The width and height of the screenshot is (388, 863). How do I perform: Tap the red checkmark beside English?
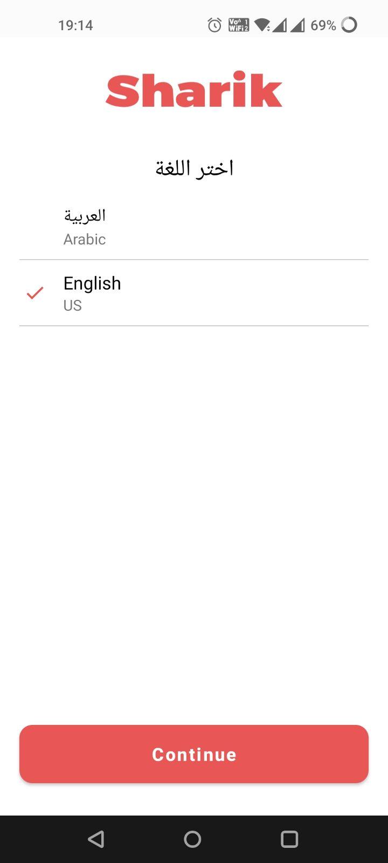pyautogui.click(x=35, y=293)
